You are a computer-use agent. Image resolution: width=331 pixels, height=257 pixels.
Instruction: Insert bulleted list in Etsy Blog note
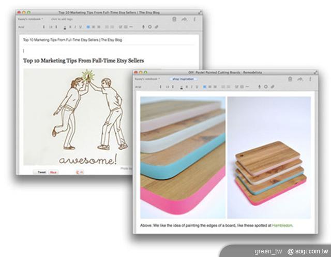point(107,27)
